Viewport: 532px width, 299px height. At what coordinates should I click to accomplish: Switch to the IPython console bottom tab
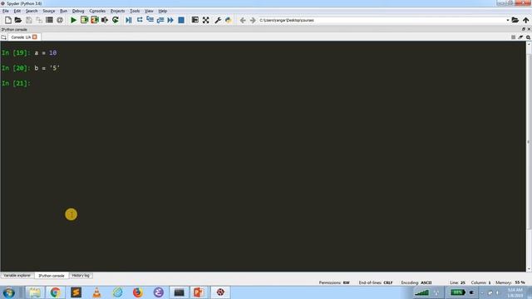pyautogui.click(x=52, y=276)
